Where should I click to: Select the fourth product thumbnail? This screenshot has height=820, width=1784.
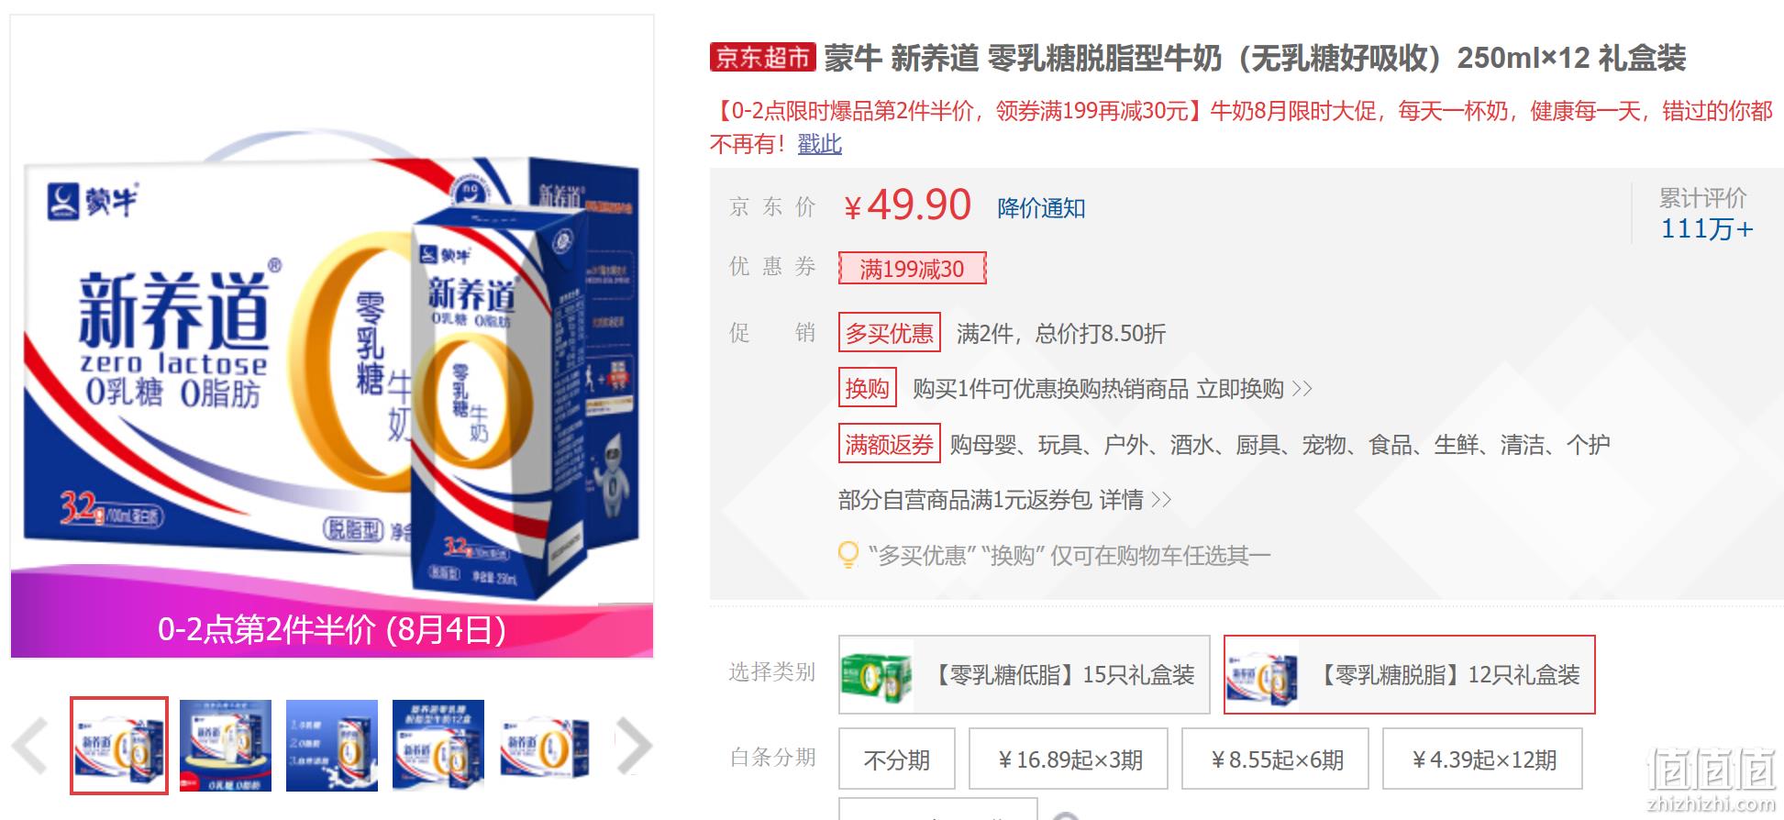(438, 746)
